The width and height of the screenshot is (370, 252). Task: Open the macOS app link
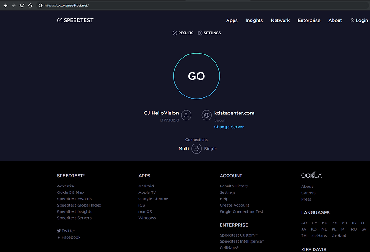[x=145, y=212]
